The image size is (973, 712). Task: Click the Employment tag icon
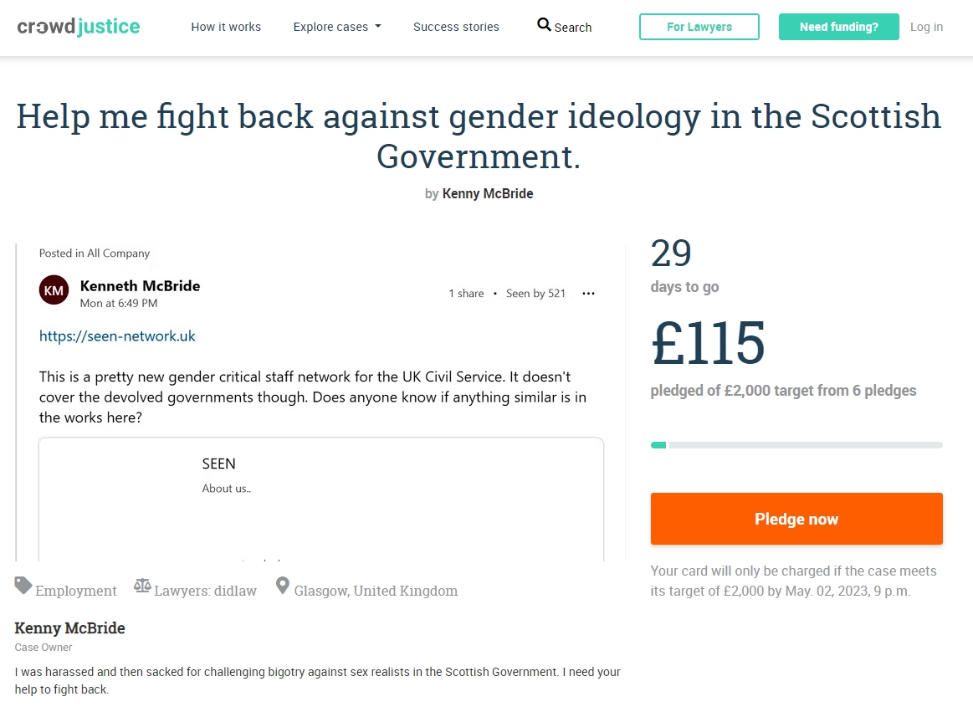point(23,586)
